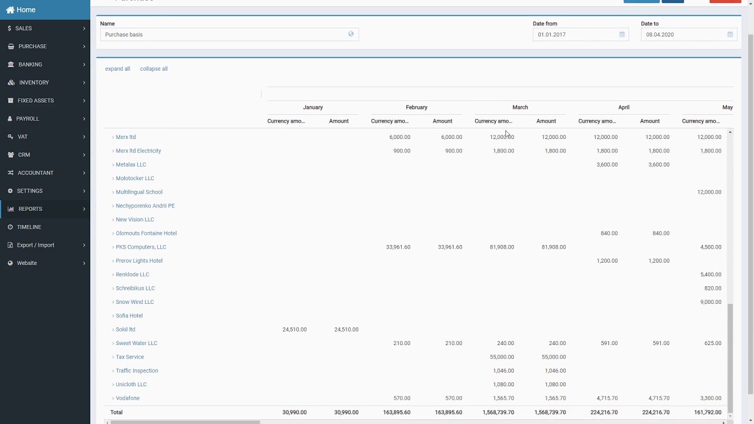The height and width of the screenshot is (424, 754).
Task: Click the Name field with Purchase basis
Action: 229,35
